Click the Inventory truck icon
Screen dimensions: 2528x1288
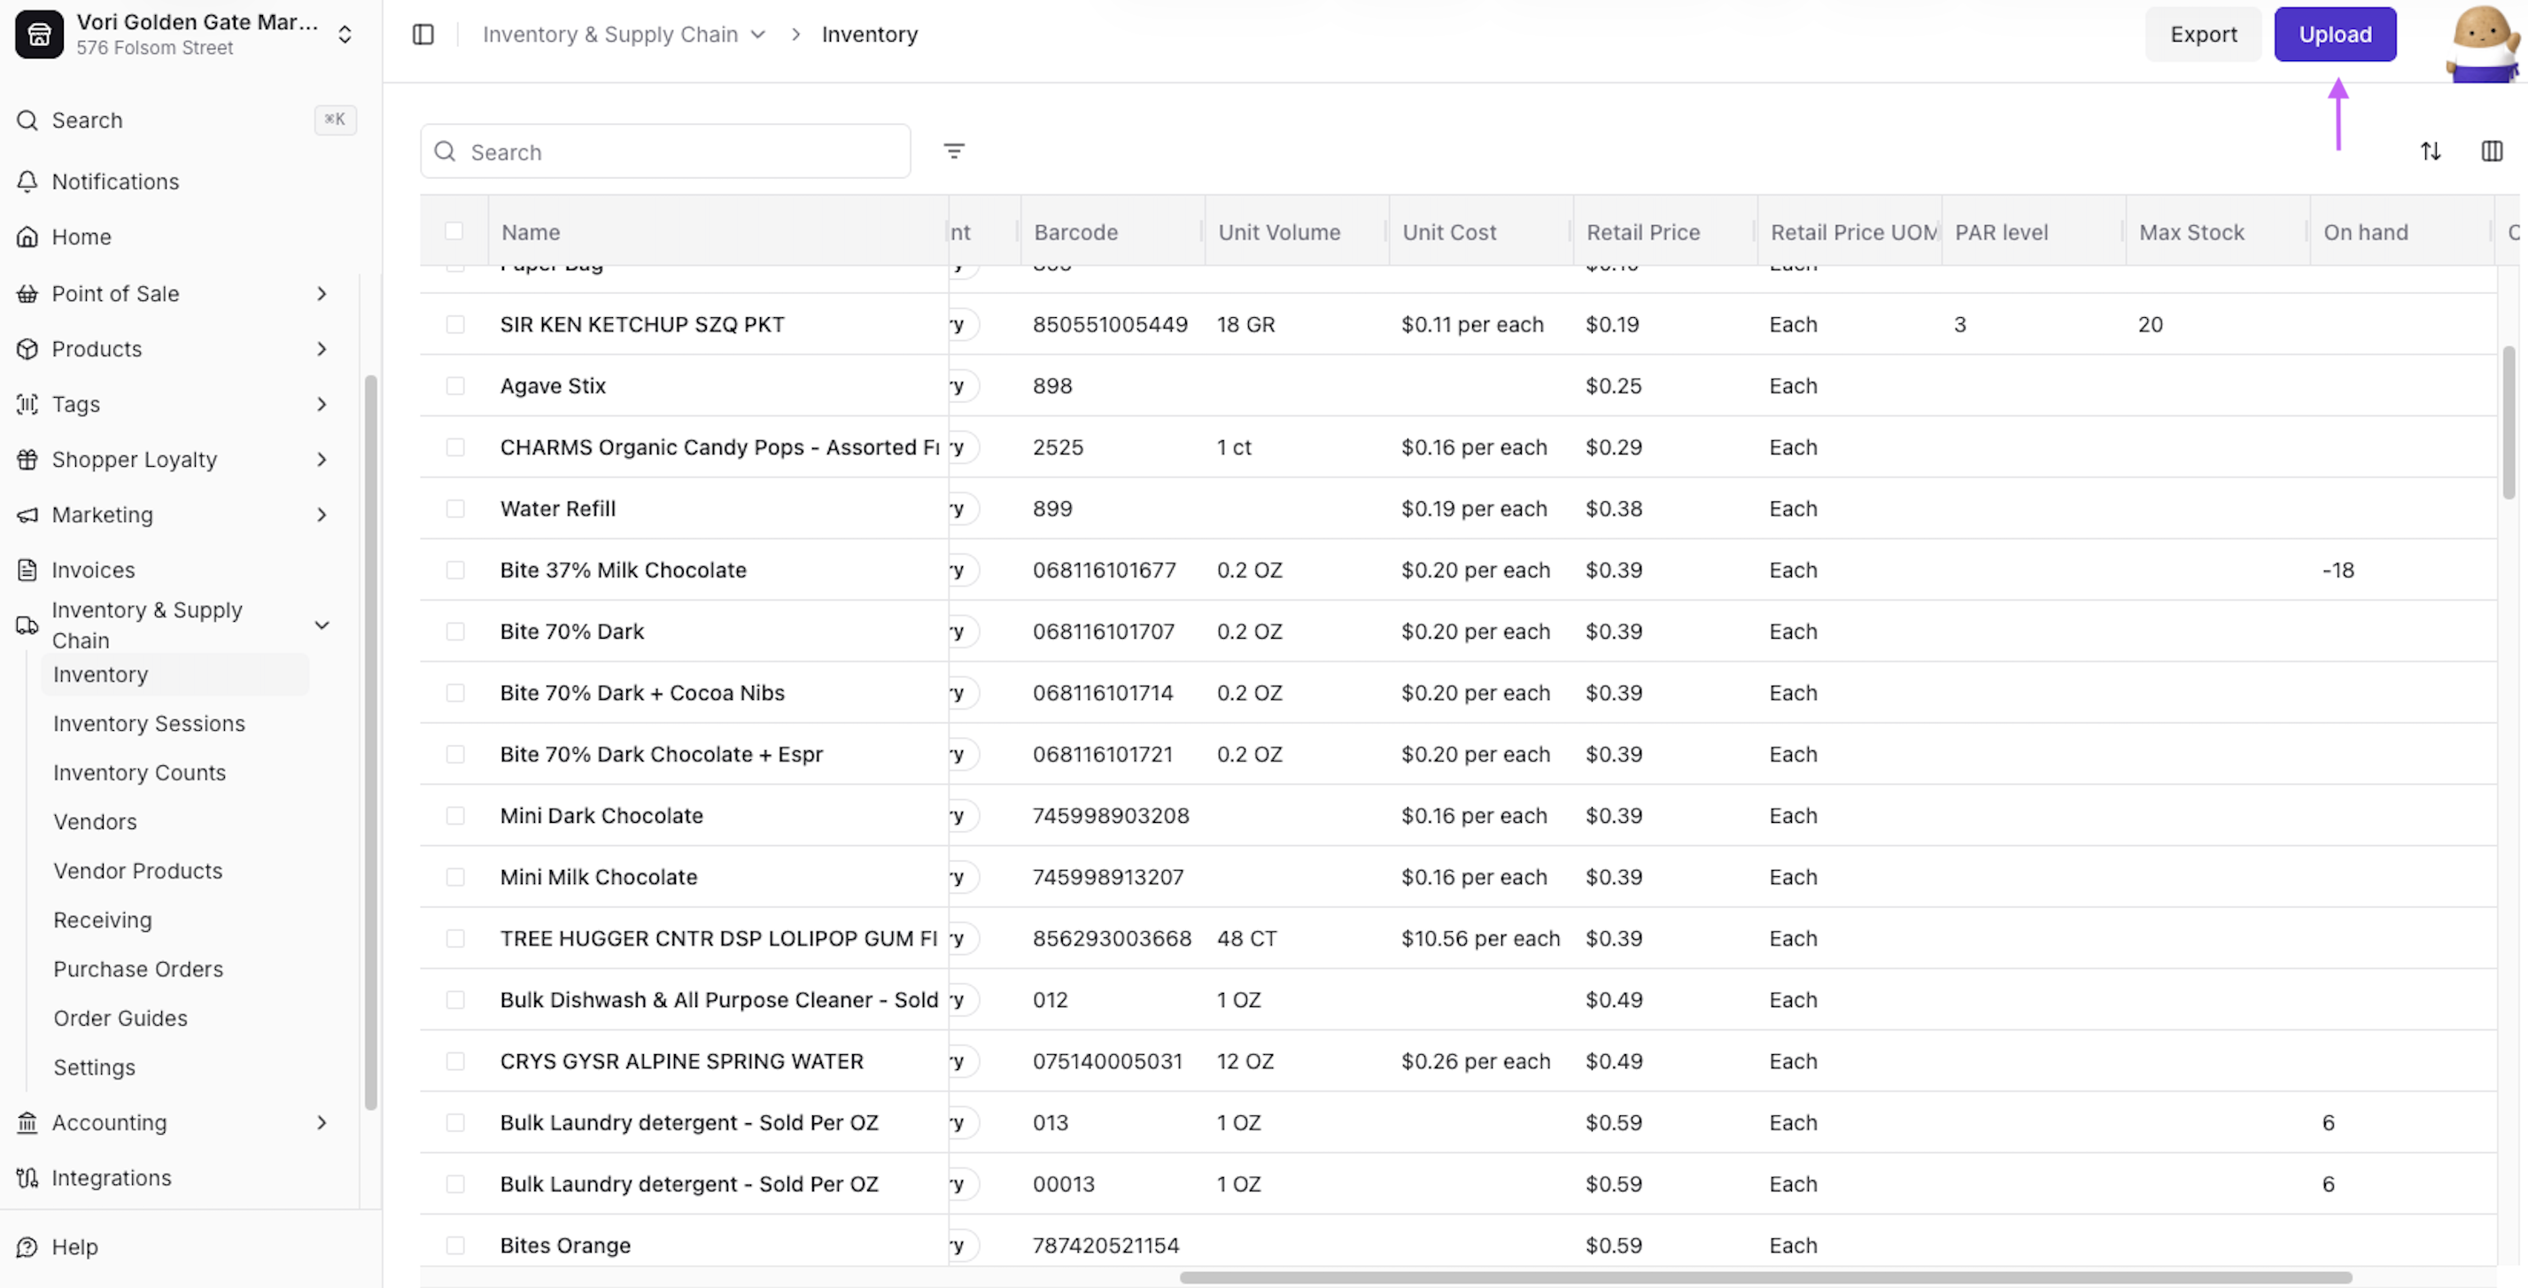pos(27,625)
